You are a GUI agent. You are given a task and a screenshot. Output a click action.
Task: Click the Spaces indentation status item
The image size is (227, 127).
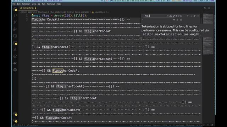click(157, 125)
